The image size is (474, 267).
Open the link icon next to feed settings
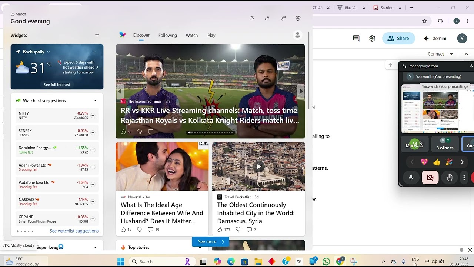coord(283,18)
